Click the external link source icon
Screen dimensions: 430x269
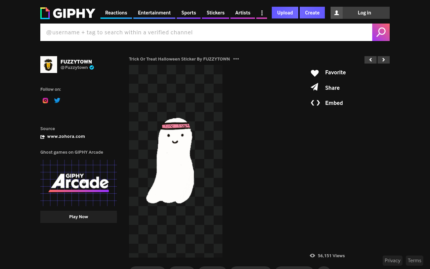click(43, 137)
